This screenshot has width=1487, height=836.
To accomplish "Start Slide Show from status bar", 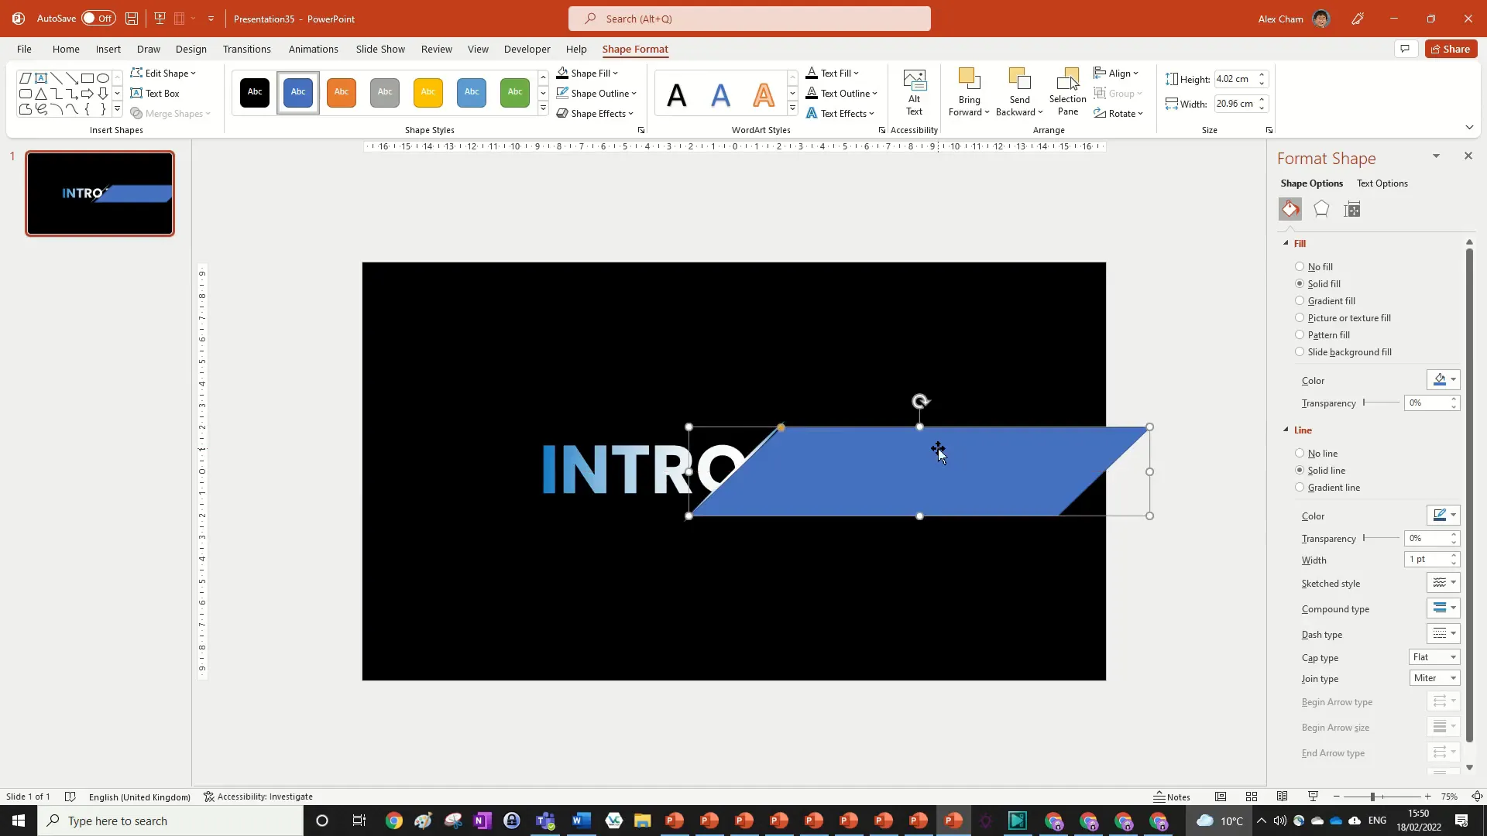I will click(1313, 797).
